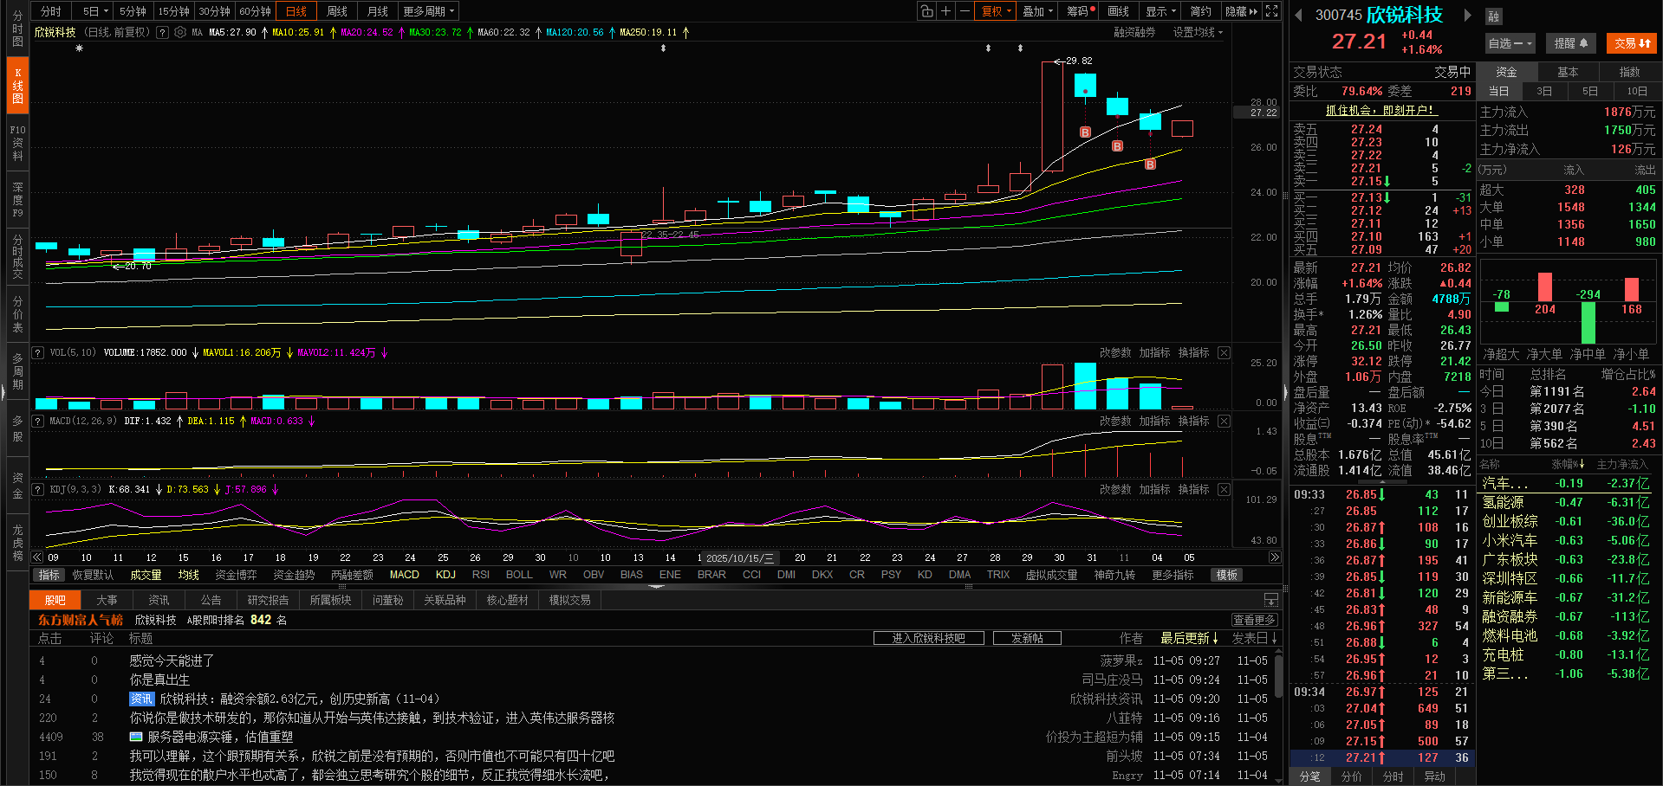Toggle the MACD indicator
The image size is (1663, 786).
[x=404, y=575]
